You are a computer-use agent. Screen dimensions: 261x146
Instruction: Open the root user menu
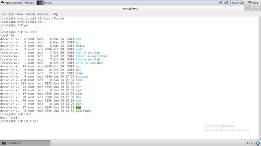click(253, 3)
